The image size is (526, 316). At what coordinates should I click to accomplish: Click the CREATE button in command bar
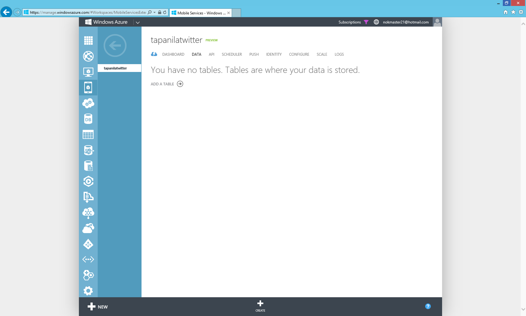tap(260, 306)
